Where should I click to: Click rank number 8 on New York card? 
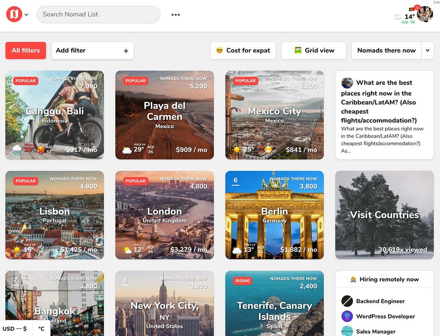point(126,280)
